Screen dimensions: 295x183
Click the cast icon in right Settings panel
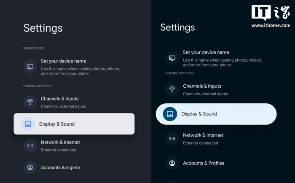point(172,58)
